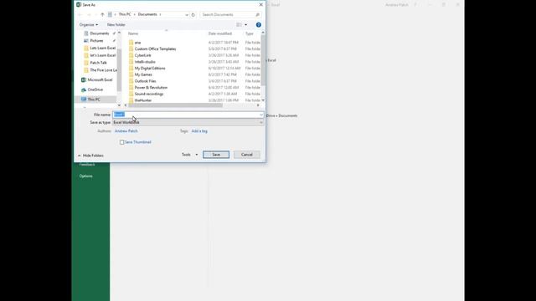This screenshot has width=536, height=301.
Task: Click the Excel icon in title bar
Action: [79, 5]
